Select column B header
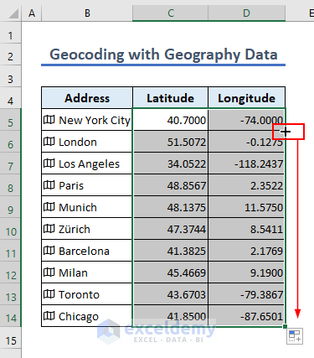Screen dimensions: 314x358 (87, 13)
